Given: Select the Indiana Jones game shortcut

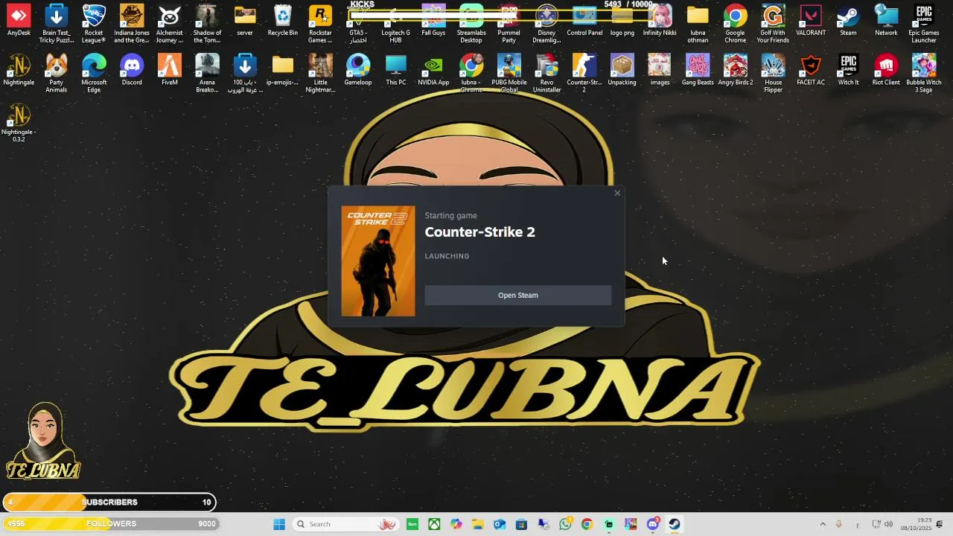Looking at the screenshot, I should point(132,25).
